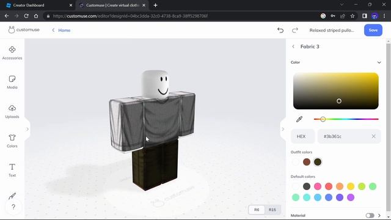Screen dimensions: 391x220
Task: Clear the HEX color value
Action: pyautogui.click(x=373, y=136)
